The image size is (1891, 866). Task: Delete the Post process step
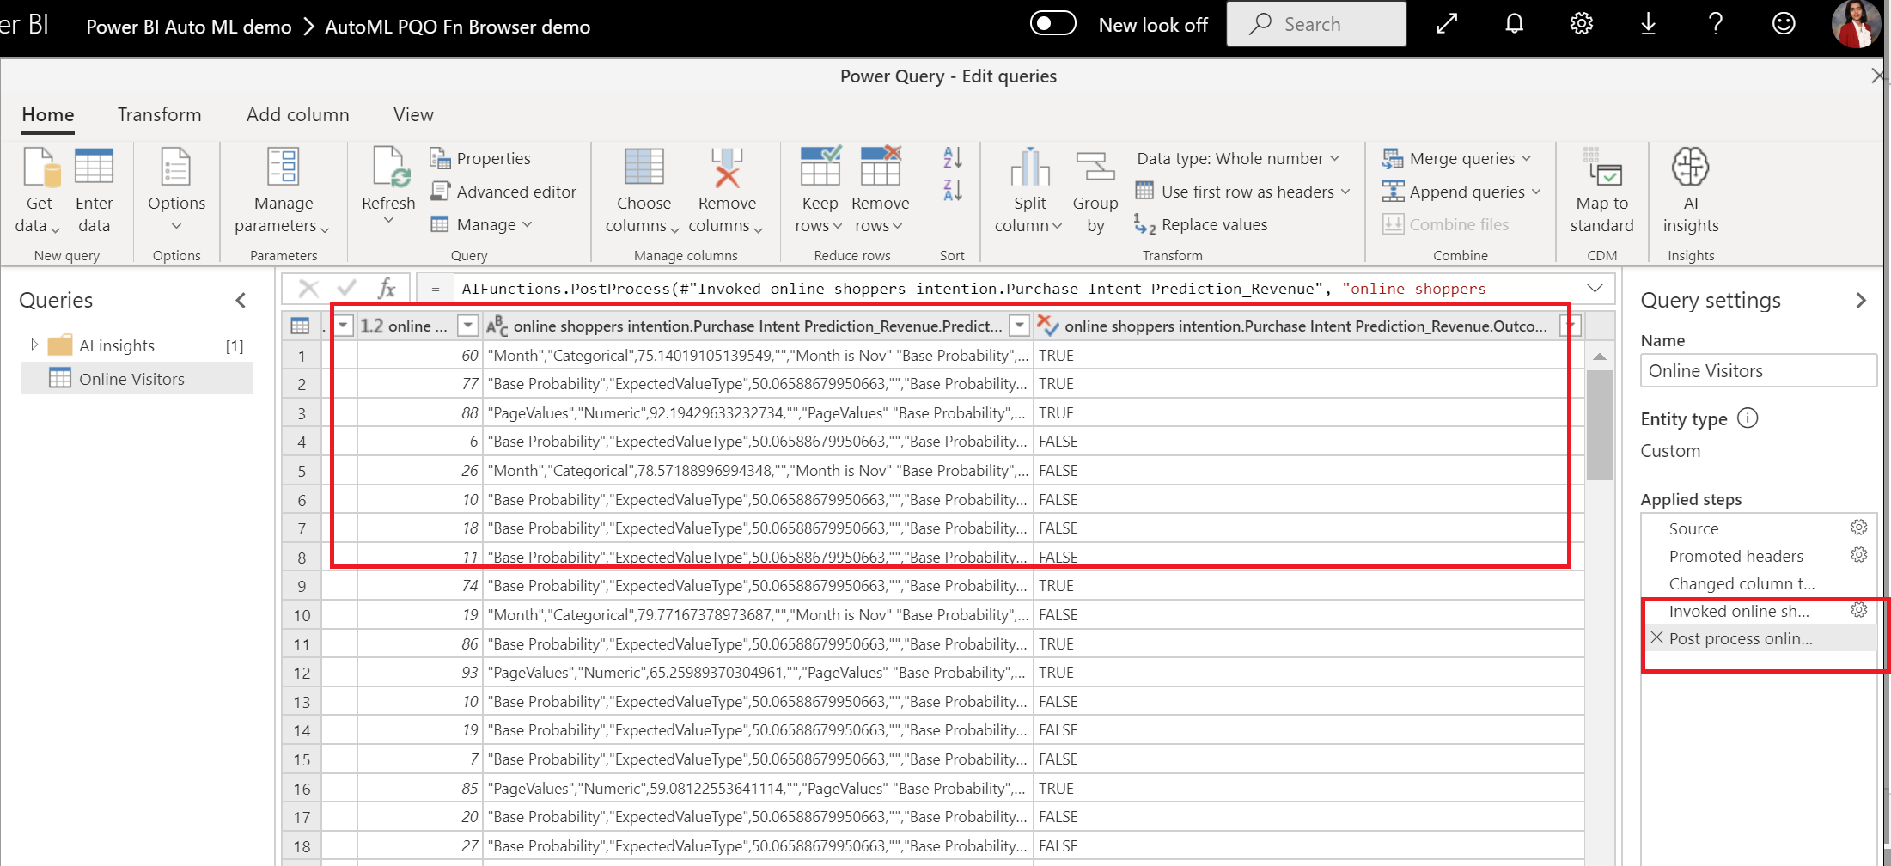[x=1656, y=638]
